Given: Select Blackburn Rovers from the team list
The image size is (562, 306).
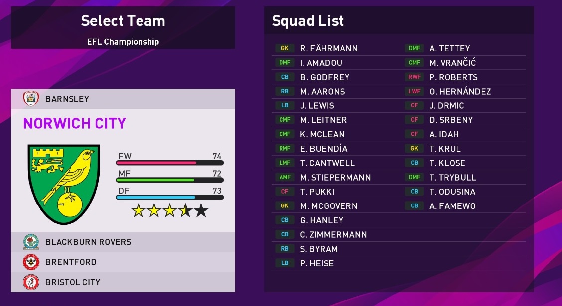Looking at the screenshot, I should click(x=88, y=242).
